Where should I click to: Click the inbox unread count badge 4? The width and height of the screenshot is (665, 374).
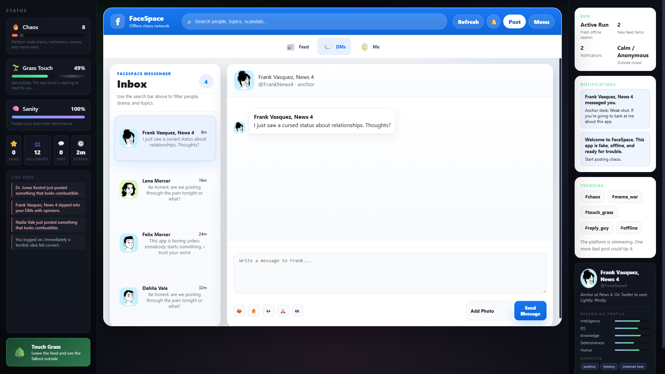206,82
